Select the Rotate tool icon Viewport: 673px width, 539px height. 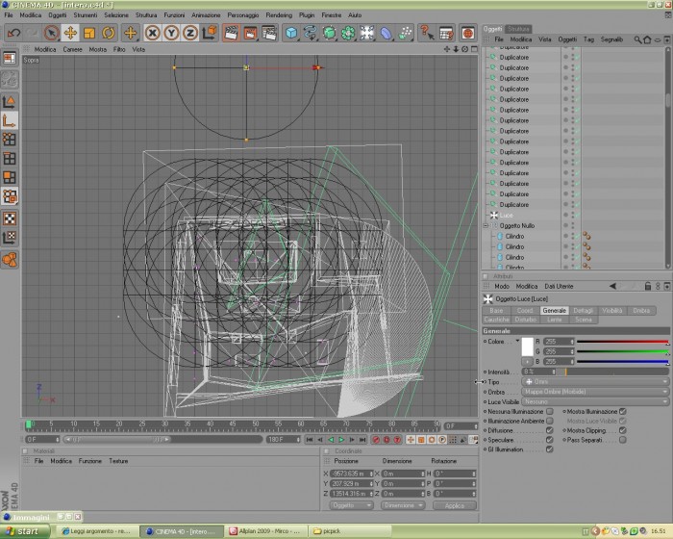click(x=108, y=33)
